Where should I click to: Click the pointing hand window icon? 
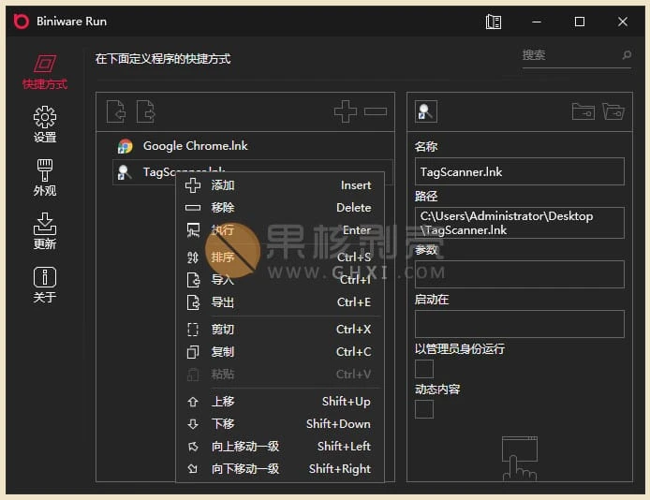coord(520,458)
